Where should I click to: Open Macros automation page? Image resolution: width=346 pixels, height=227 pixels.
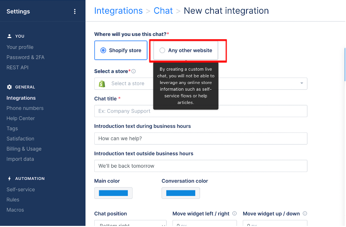15,210
